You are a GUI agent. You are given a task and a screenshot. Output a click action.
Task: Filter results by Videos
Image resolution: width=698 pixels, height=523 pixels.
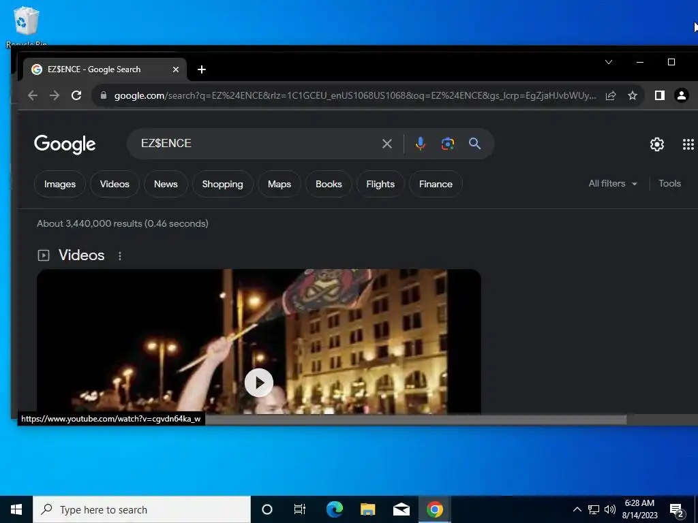coord(115,184)
